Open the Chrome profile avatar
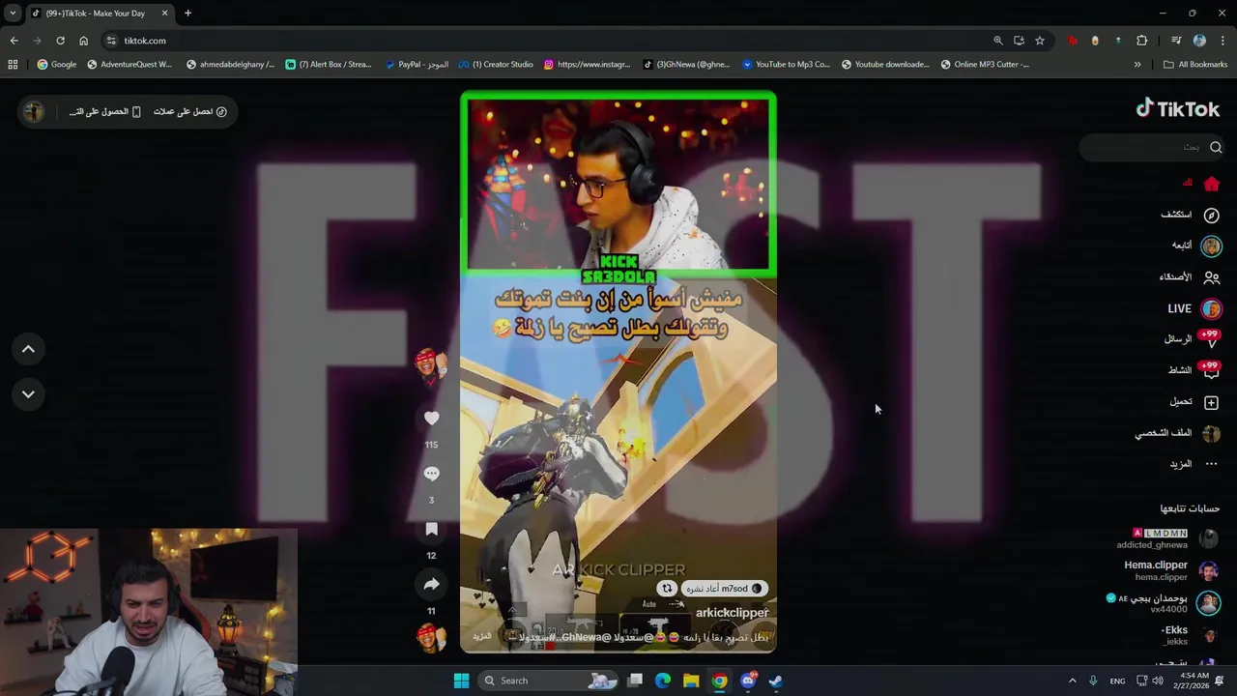 tap(1199, 41)
